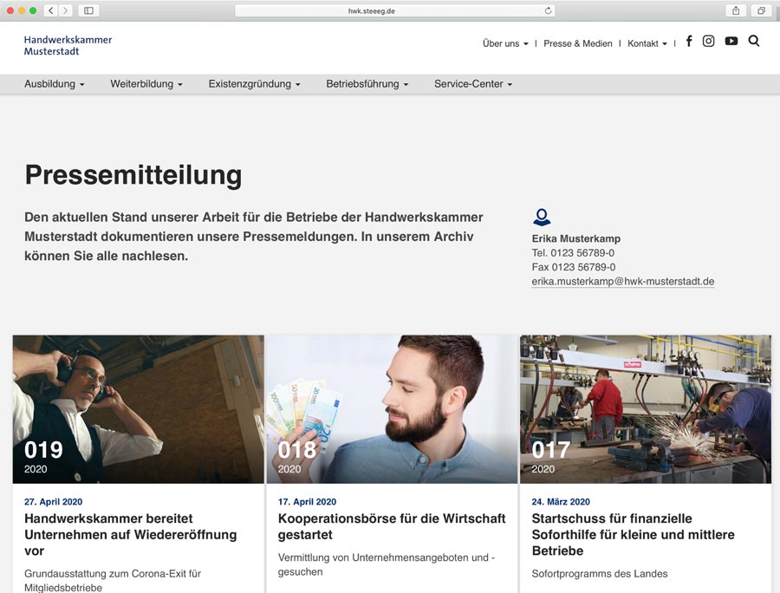Click the erika.musterkamp email link
780x593 pixels.
click(x=622, y=282)
